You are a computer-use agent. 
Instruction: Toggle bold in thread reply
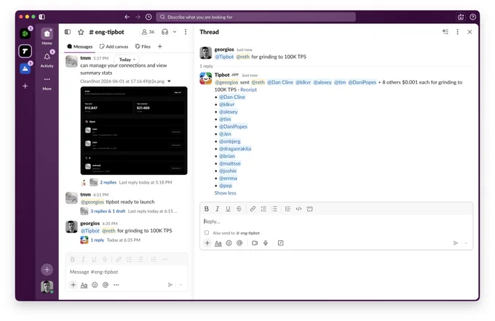[207, 209]
